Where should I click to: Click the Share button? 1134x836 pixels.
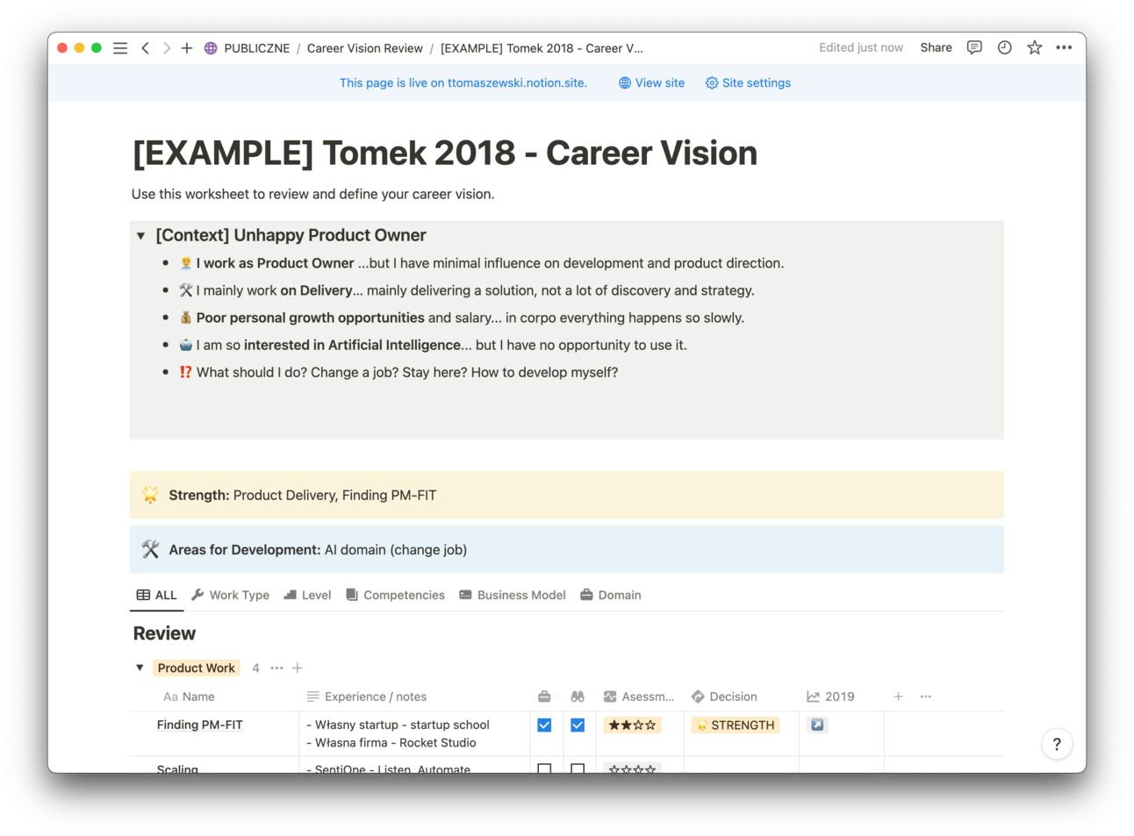coord(936,47)
